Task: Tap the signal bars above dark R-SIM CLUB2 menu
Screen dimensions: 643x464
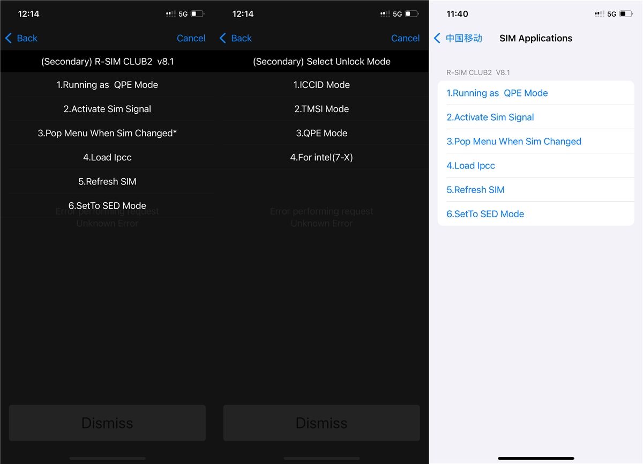Action: pos(171,14)
